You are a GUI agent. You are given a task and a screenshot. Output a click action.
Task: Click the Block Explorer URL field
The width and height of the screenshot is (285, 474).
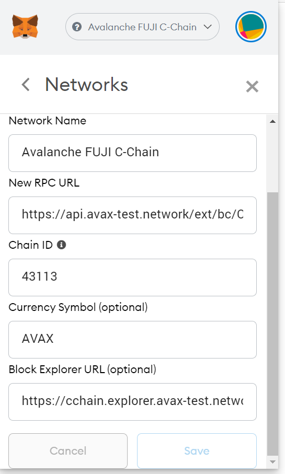[132, 402]
